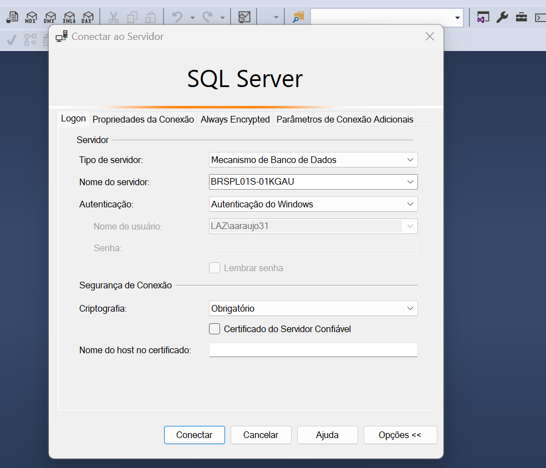Viewport: 546px width, 468px height.
Task: Click the Copy icon in toolbar
Action: click(x=132, y=17)
